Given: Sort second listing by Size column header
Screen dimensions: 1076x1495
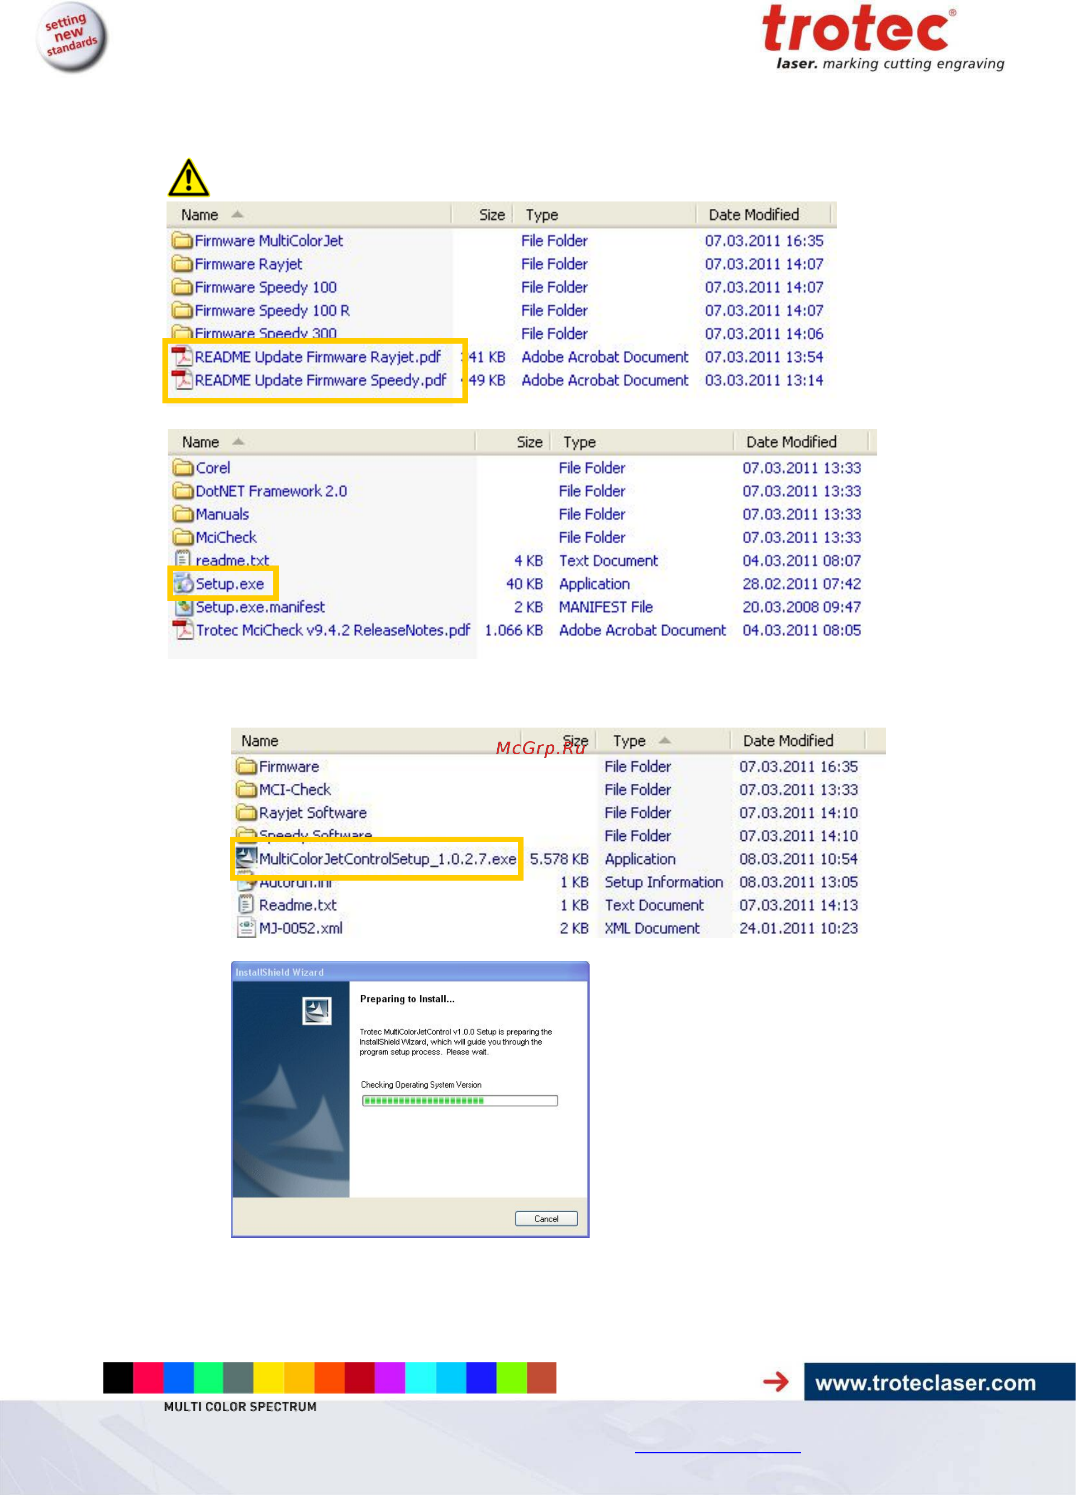Looking at the screenshot, I should coord(529,442).
